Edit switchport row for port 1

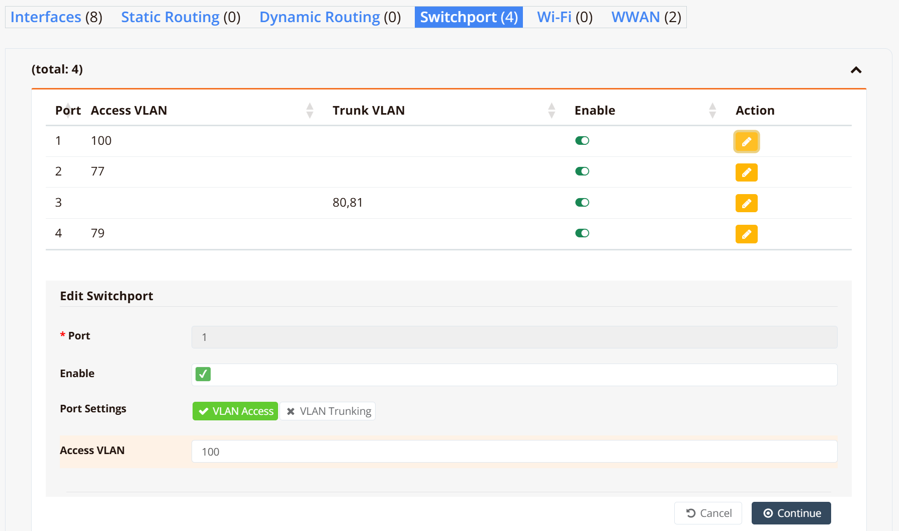click(746, 142)
